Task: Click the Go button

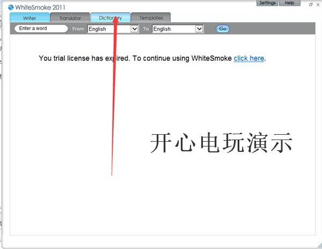Action: (223, 29)
